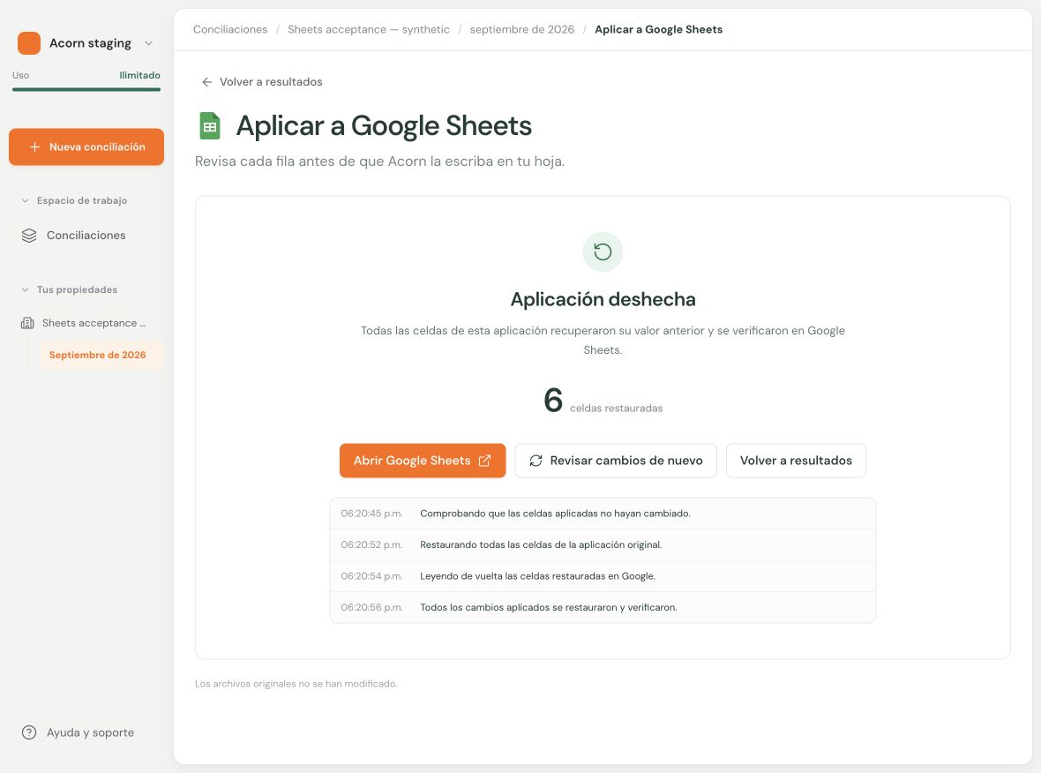Click the Aplicar a Google Sheets breadcrumb

point(659,29)
